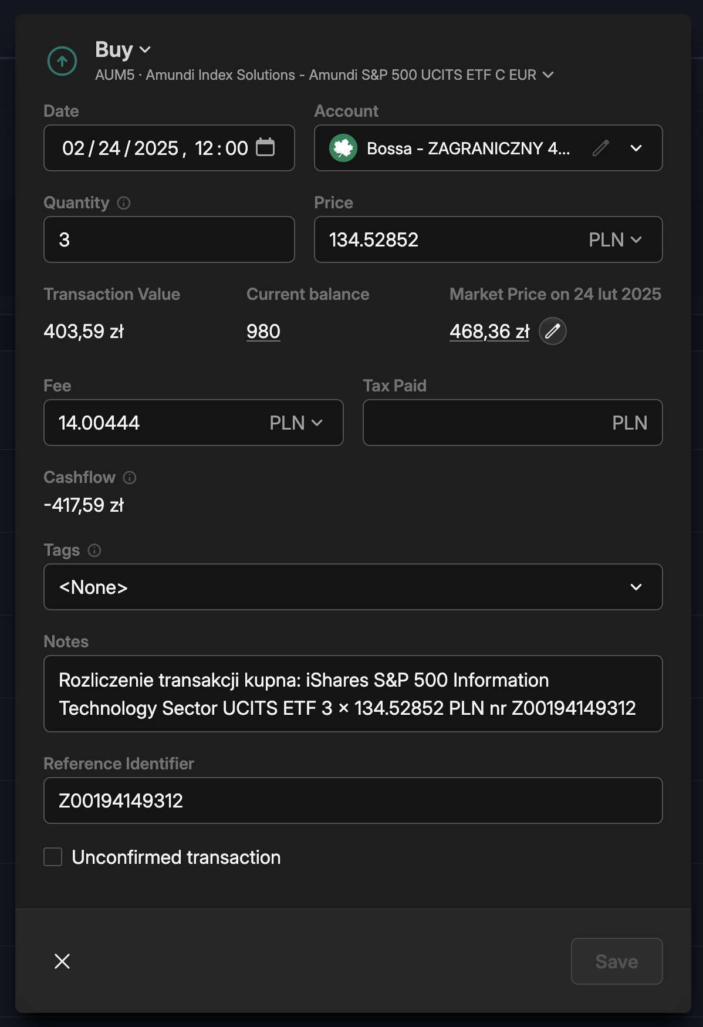
Task: Edit the Bossa account with pencil icon
Action: (601, 148)
